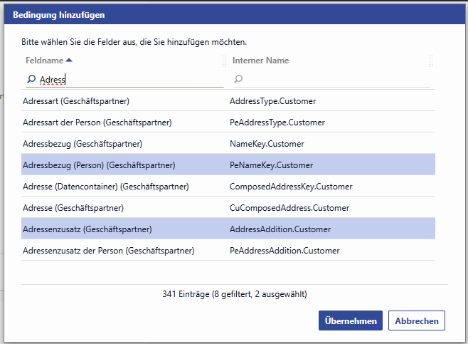Click the NameKey.Customer cell
468x344 pixels.
pos(267,144)
